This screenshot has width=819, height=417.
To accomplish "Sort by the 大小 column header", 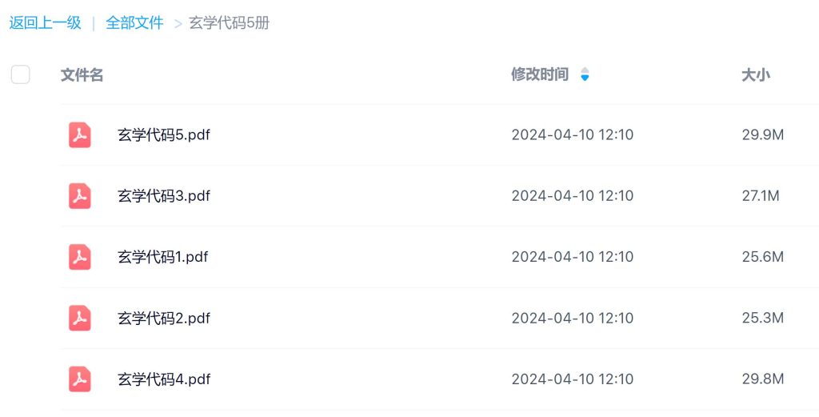I will pos(755,74).
